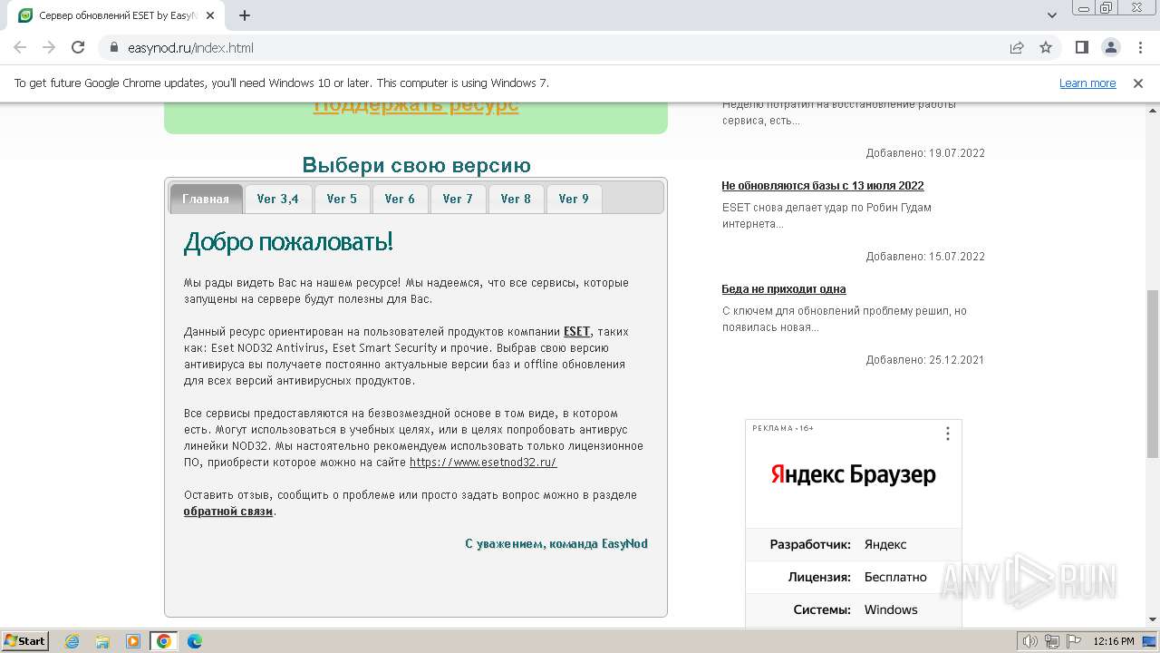Image resolution: width=1160 pixels, height=653 pixels.
Task: Launch Internet Explorer from the taskbar
Action: 72,641
